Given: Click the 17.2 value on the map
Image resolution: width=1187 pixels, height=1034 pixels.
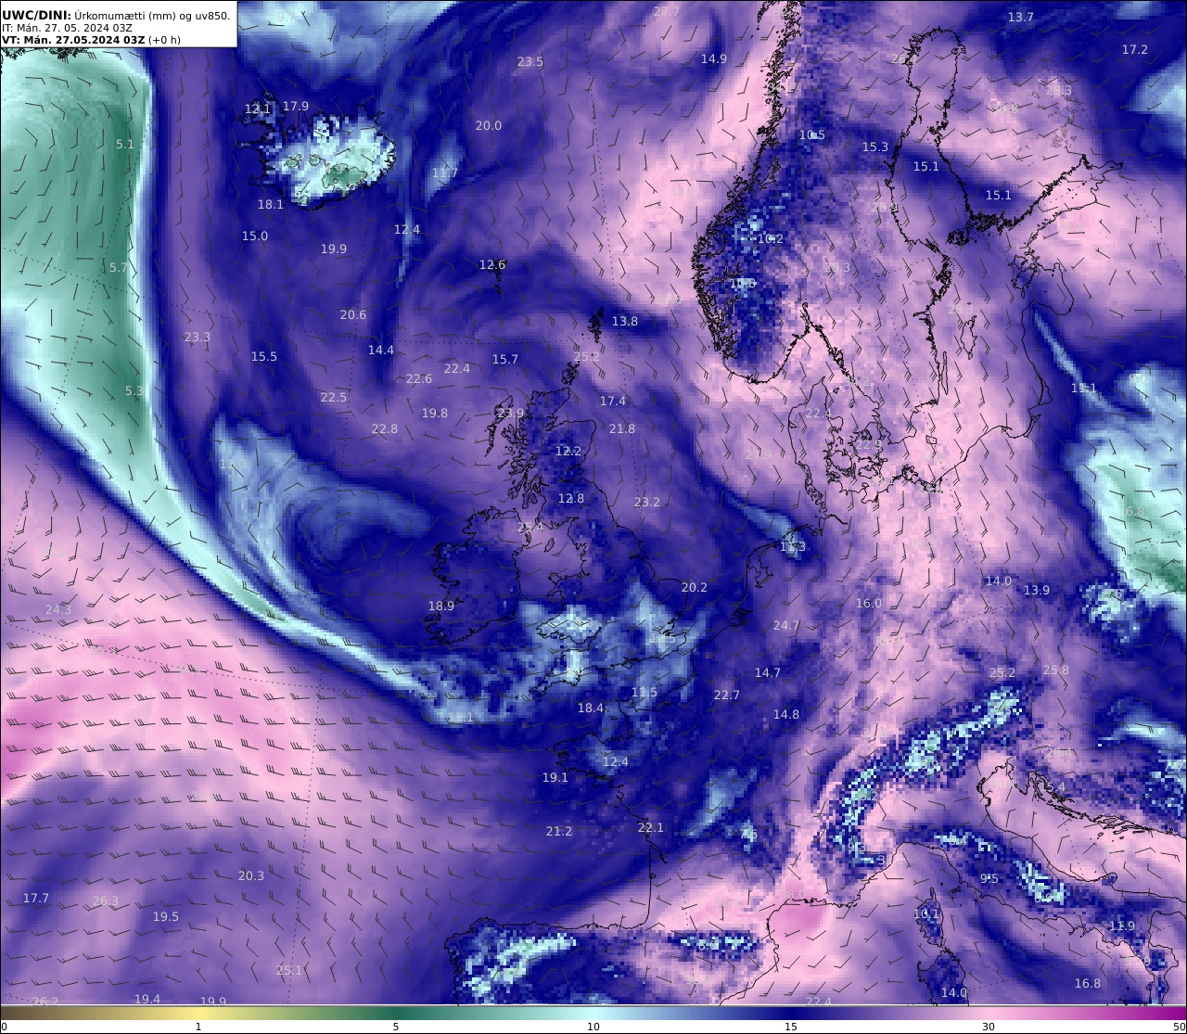Looking at the screenshot, I should 1135,49.
